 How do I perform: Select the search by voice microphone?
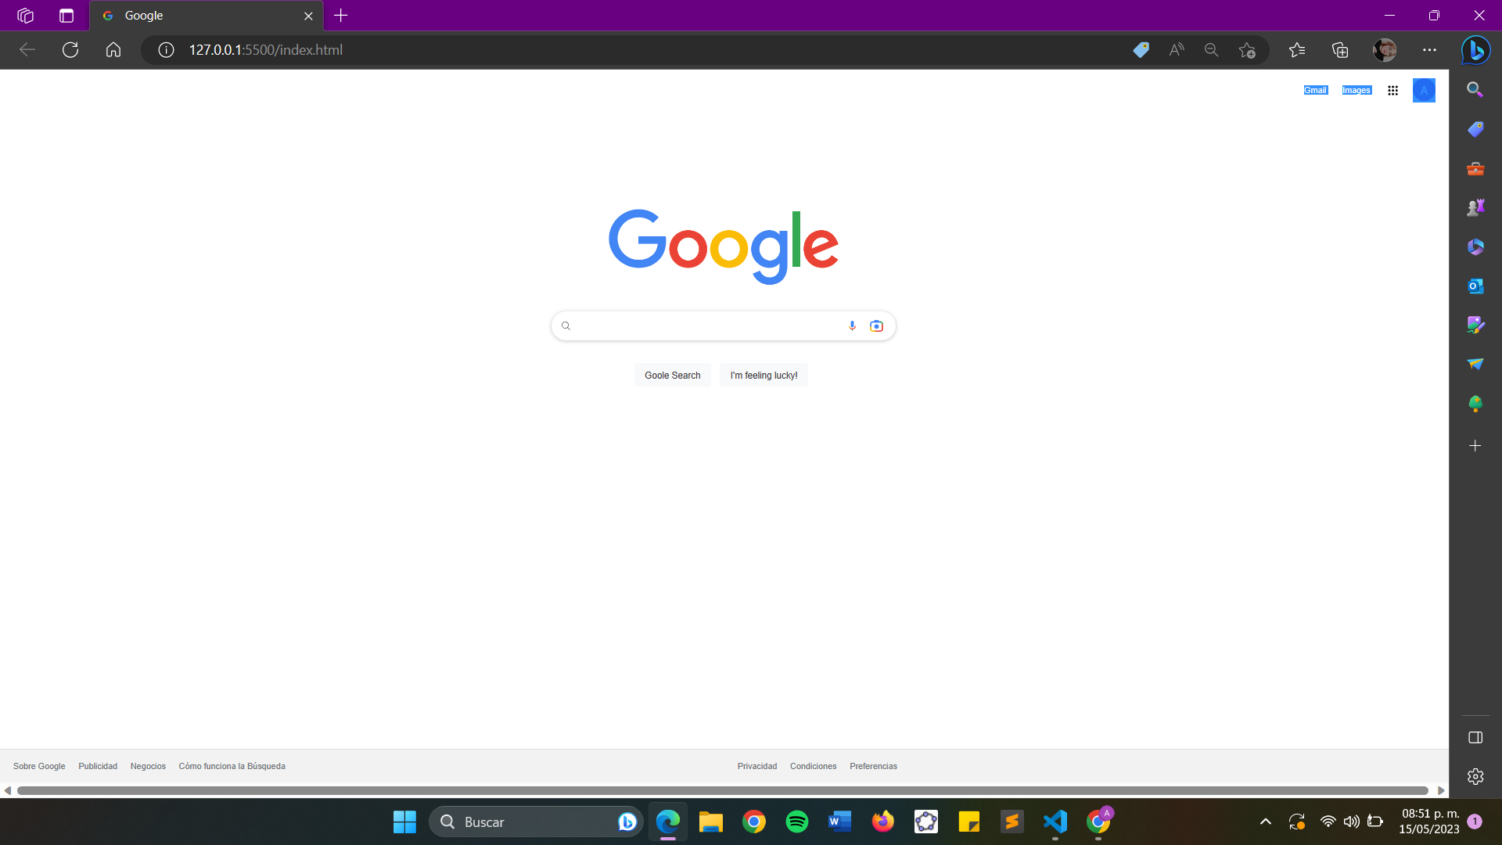(852, 325)
